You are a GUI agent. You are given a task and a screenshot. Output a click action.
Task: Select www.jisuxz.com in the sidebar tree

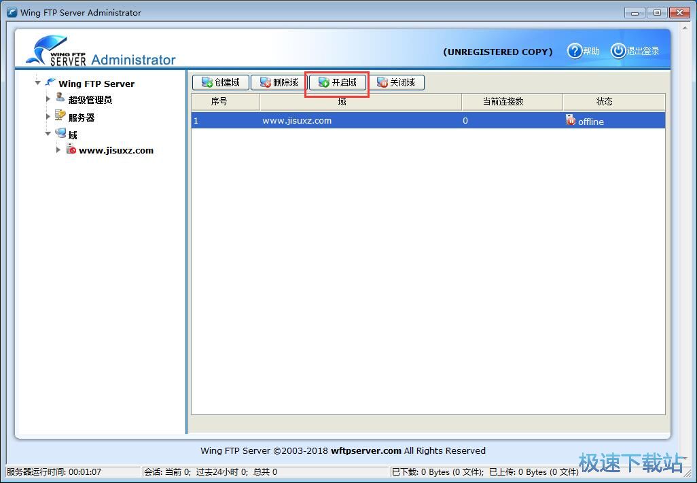tap(116, 151)
